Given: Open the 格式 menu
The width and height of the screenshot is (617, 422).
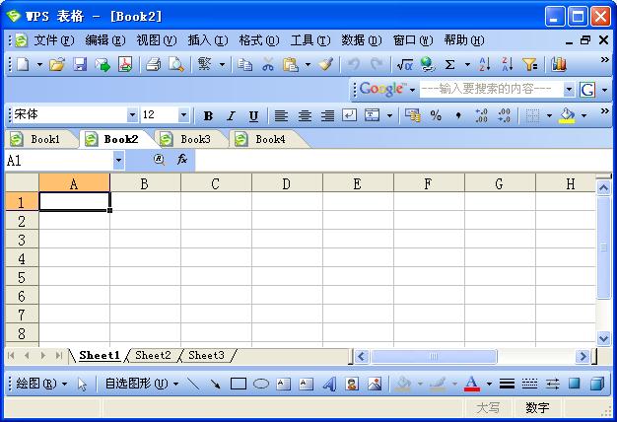Looking at the screenshot, I should point(259,40).
